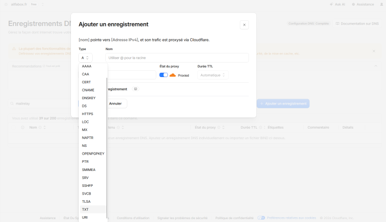Sort table by Nom column
Screen dimensions: 386x222
(x=44, y=128)
